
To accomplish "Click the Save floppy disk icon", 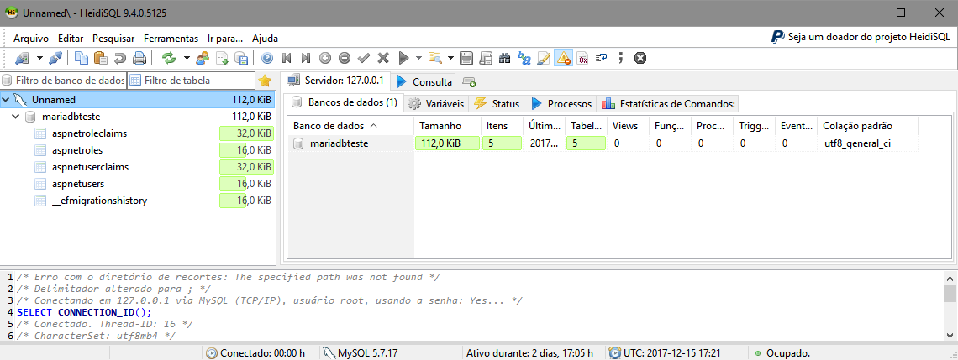I will pos(466,59).
